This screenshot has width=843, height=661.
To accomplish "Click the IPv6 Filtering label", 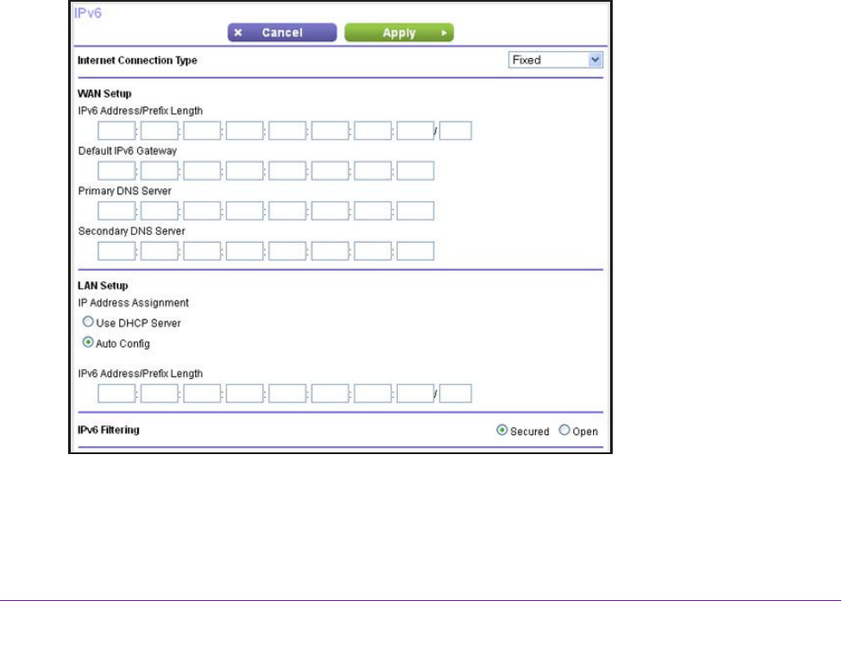I will coord(108,430).
